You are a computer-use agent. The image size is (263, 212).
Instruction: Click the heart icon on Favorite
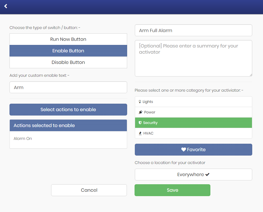pyautogui.click(x=184, y=149)
